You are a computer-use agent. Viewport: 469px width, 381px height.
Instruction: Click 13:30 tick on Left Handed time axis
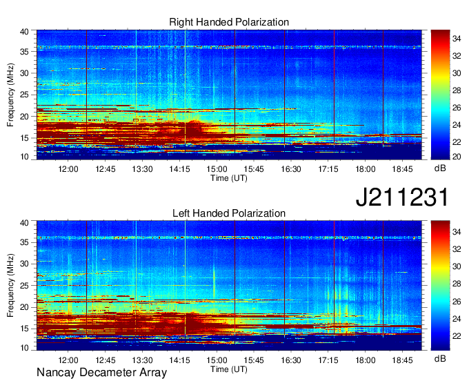(142, 360)
